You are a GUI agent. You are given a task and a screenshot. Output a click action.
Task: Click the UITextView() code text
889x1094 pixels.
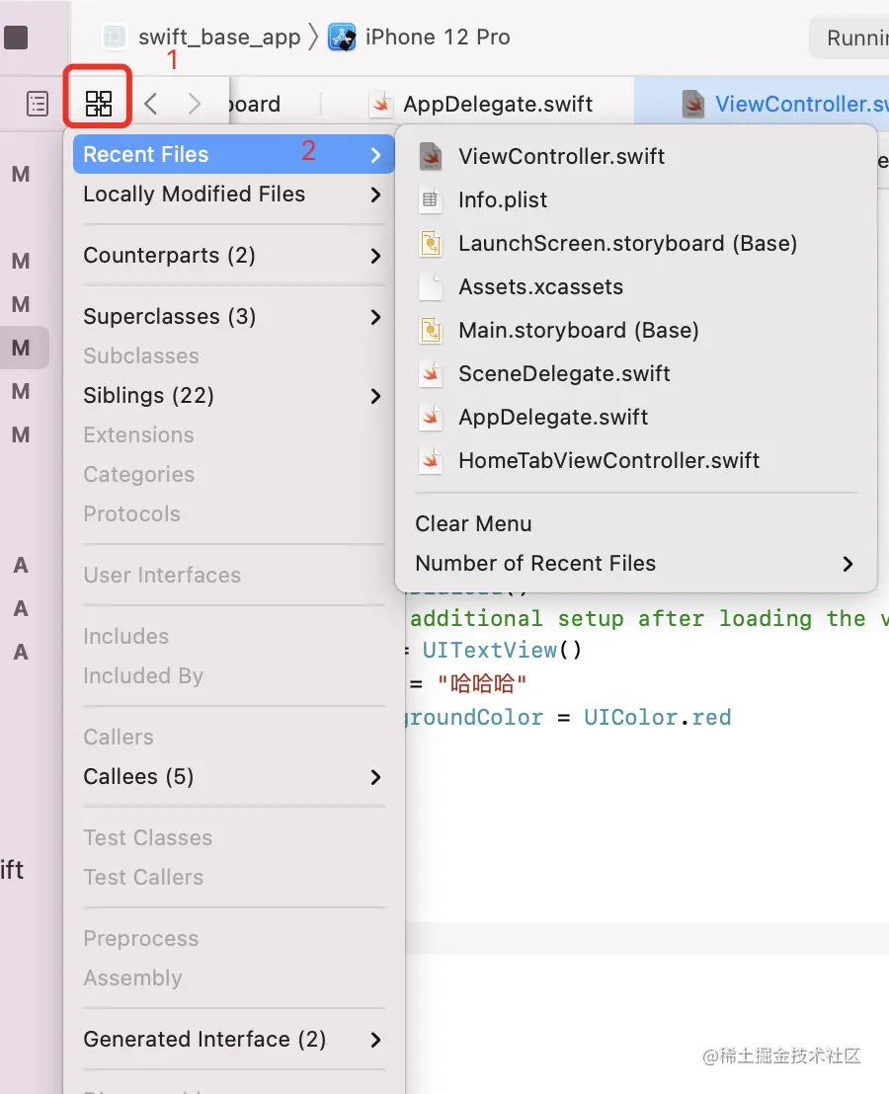coord(502,651)
